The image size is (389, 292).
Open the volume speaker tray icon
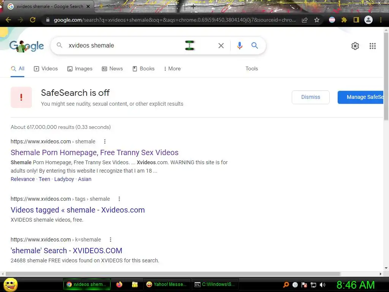click(x=323, y=285)
